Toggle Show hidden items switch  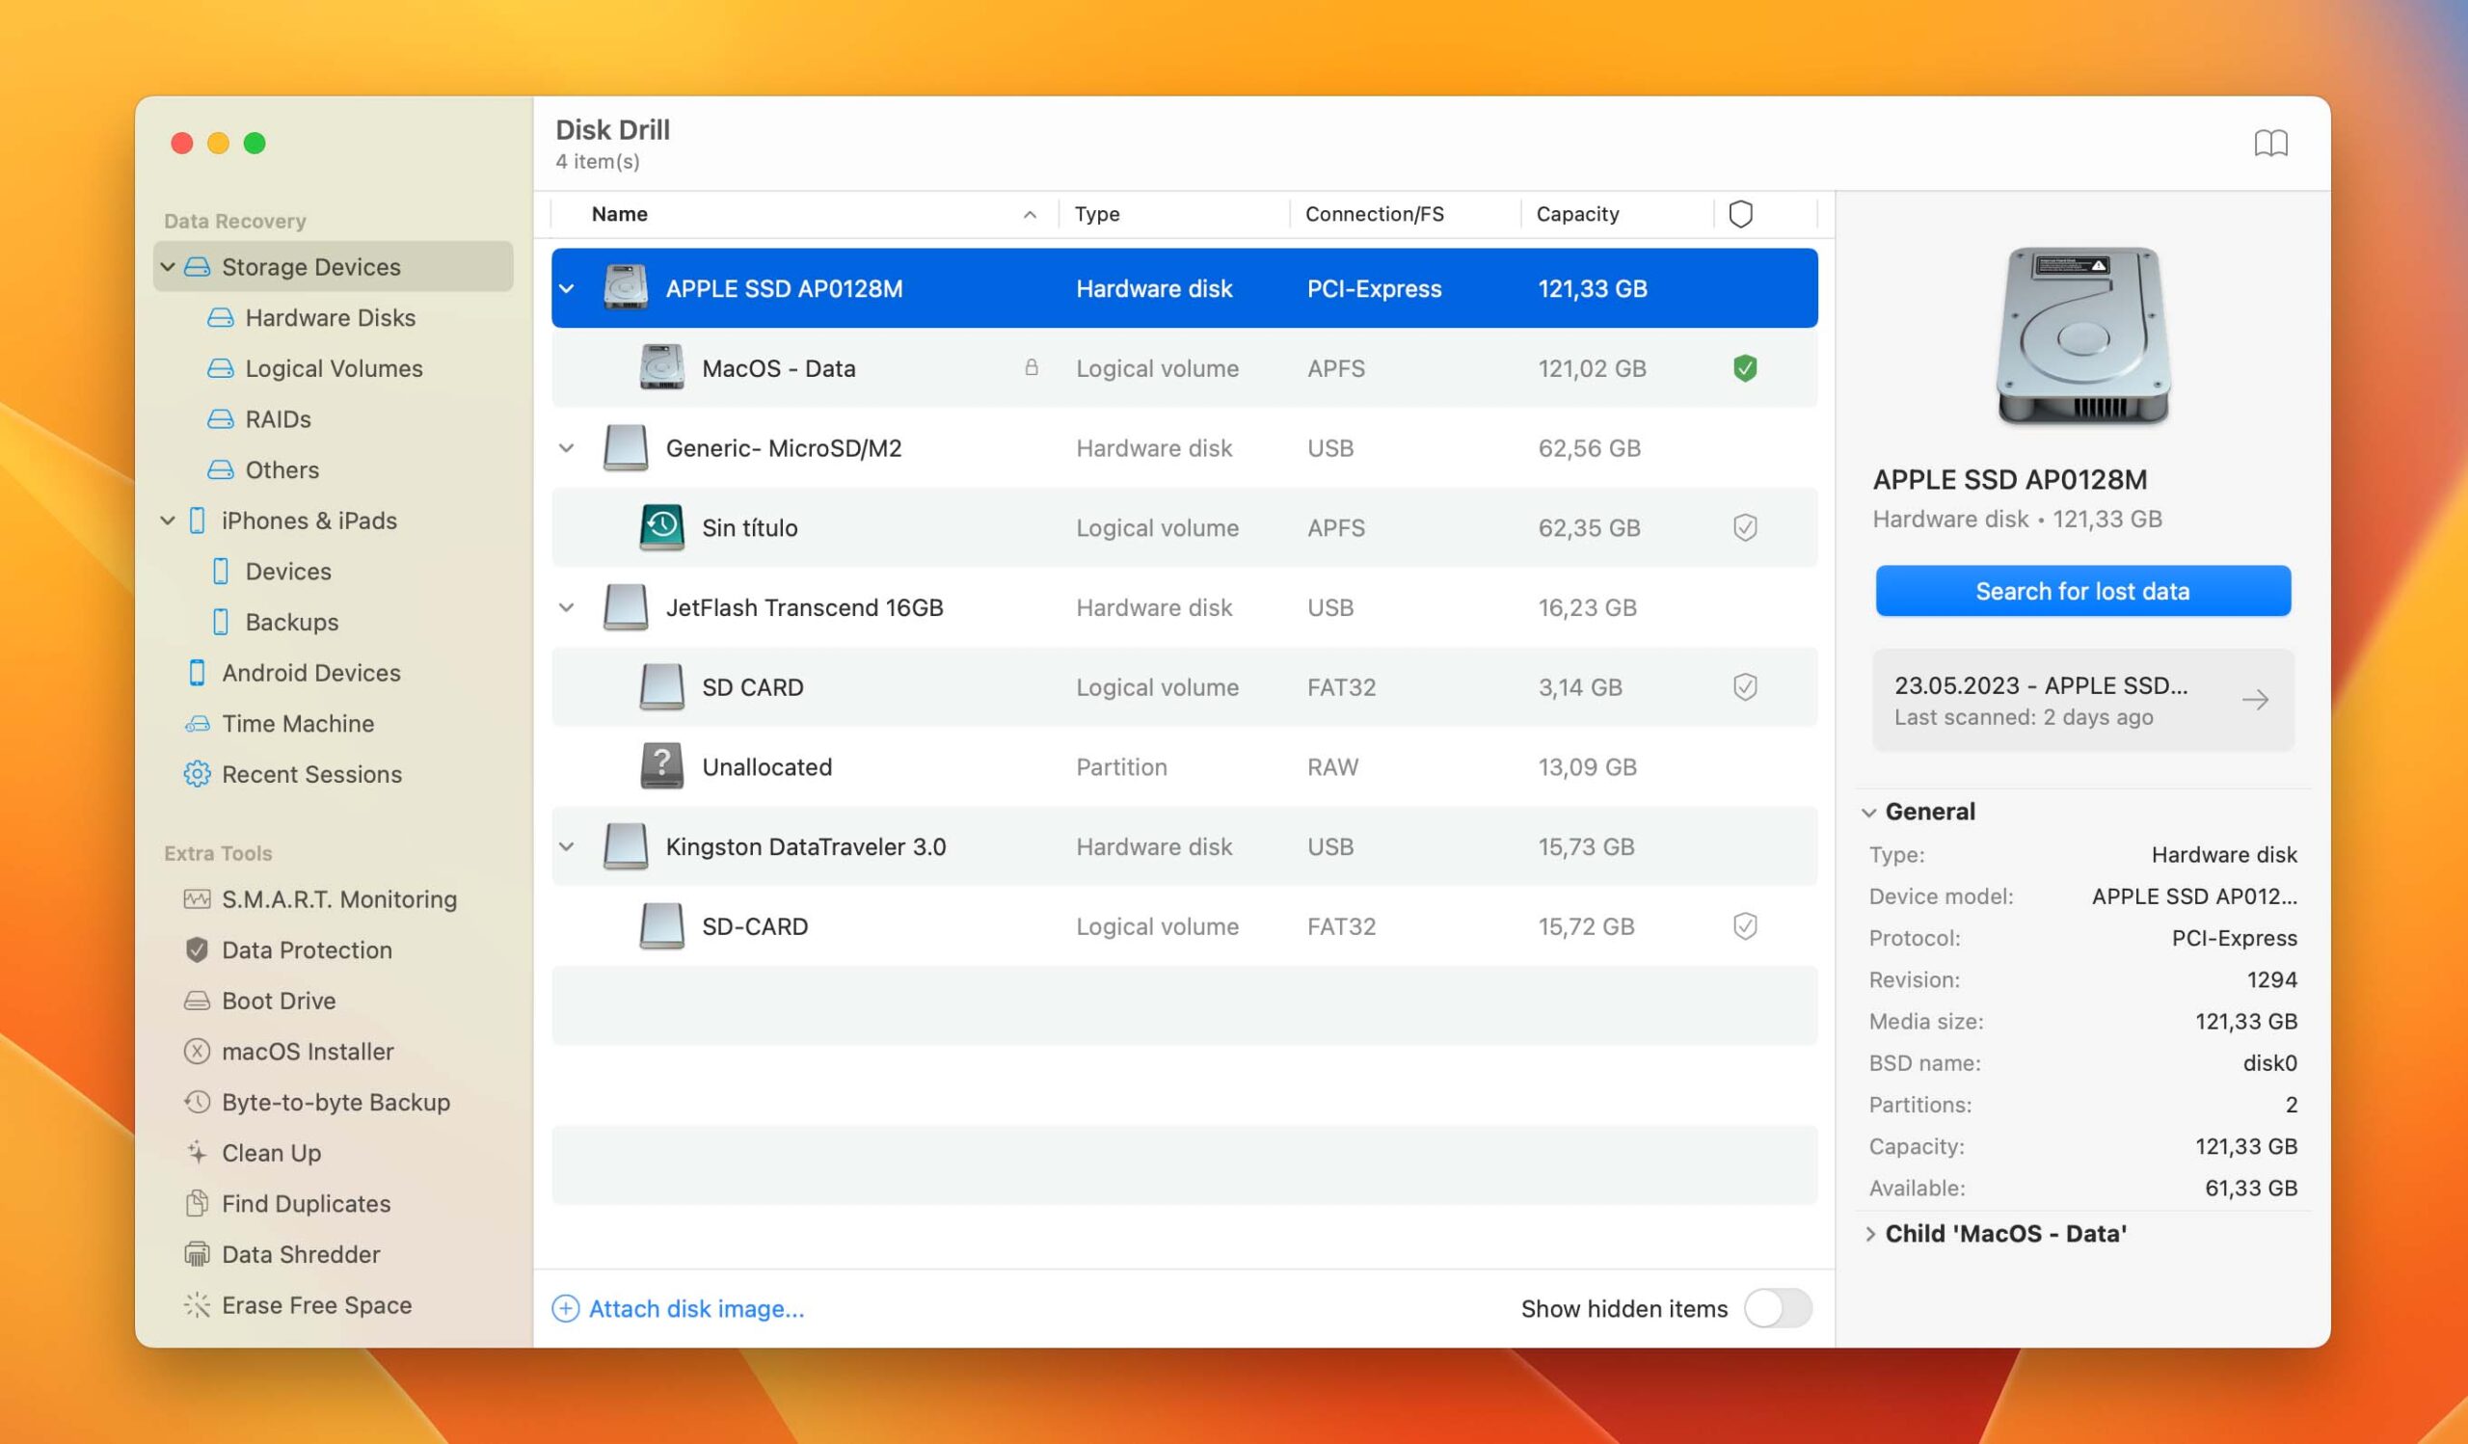coord(1779,1306)
